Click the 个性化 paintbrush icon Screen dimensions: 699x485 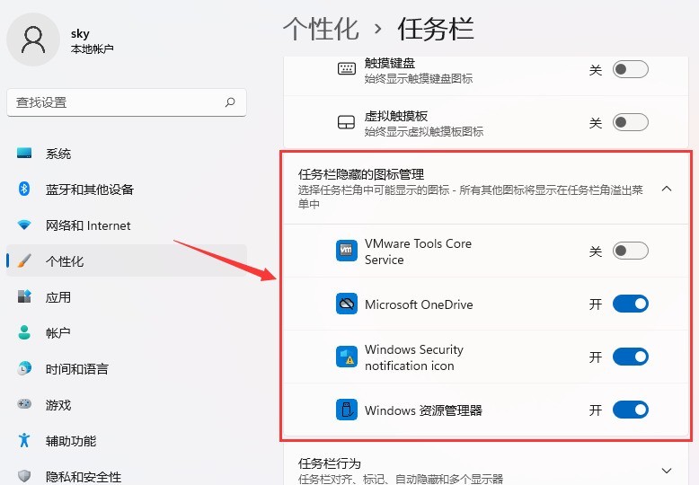(x=24, y=260)
